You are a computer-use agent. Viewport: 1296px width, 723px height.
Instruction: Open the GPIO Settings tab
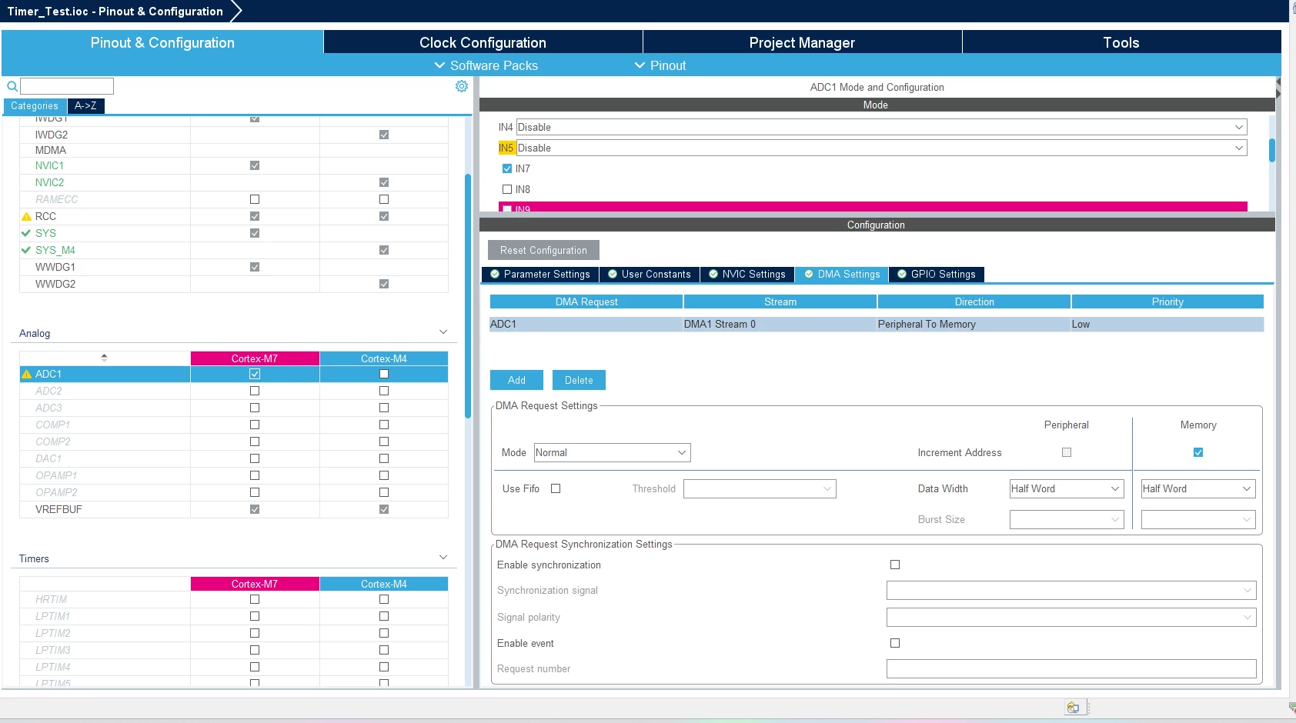937,274
